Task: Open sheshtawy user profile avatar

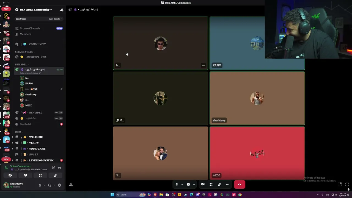Action: (x=6, y=185)
